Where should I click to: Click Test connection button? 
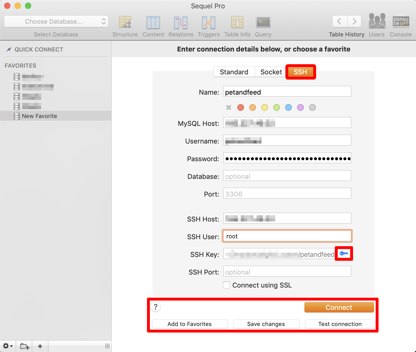[340, 324]
